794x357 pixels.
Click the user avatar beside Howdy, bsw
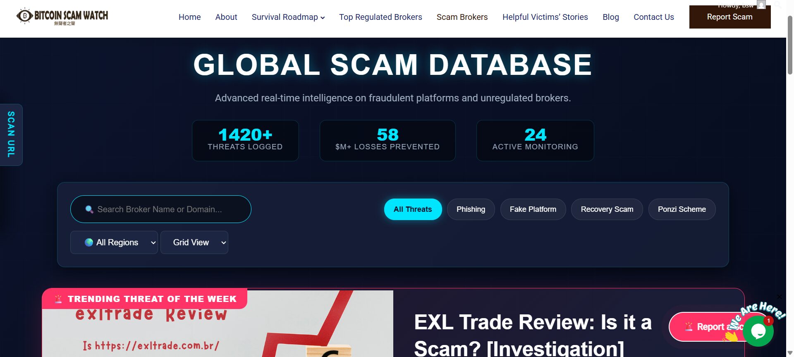(x=761, y=4)
